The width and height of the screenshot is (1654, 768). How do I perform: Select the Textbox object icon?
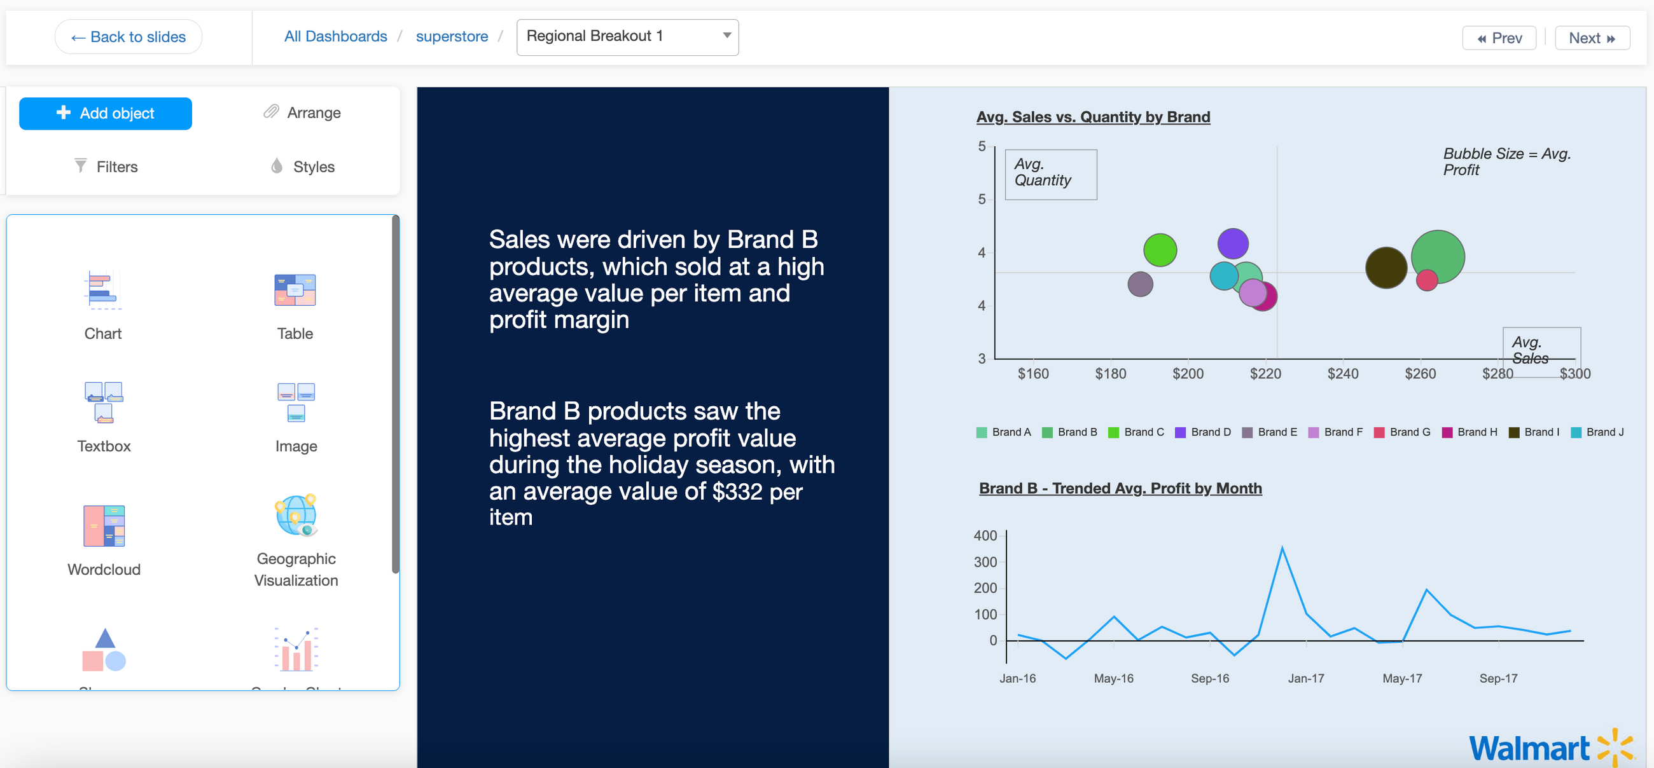pos(103,402)
